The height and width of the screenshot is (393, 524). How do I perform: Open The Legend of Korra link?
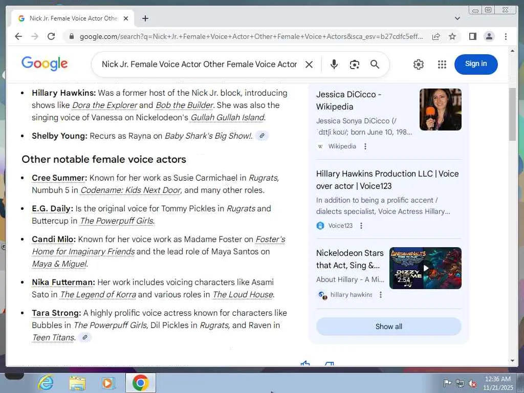[x=98, y=294]
